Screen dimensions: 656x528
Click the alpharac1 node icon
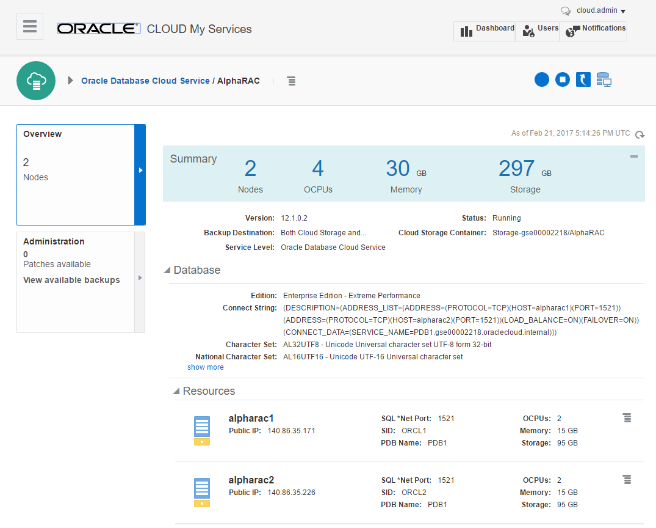pyautogui.click(x=201, y=431)
